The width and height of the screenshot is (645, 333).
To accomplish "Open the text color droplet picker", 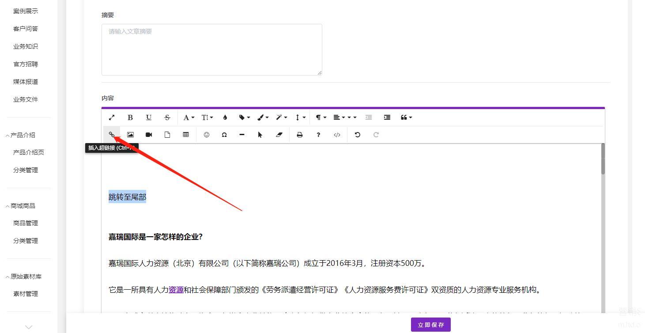I will click(225, 117).
